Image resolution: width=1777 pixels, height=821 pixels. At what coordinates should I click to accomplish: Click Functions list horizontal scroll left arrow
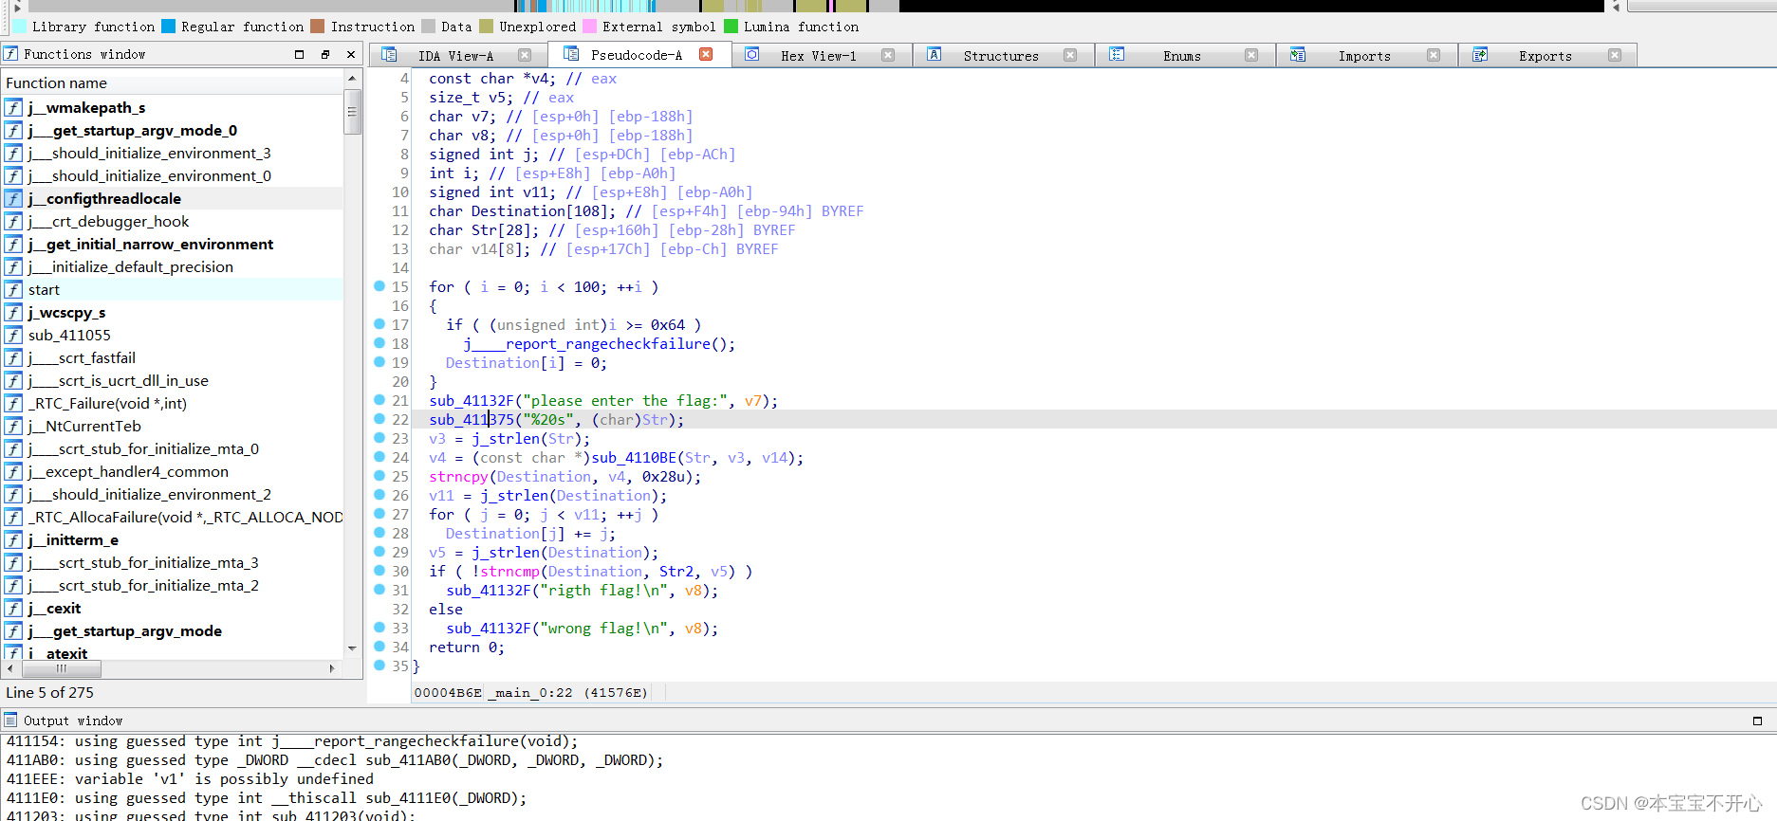(9, 668)
